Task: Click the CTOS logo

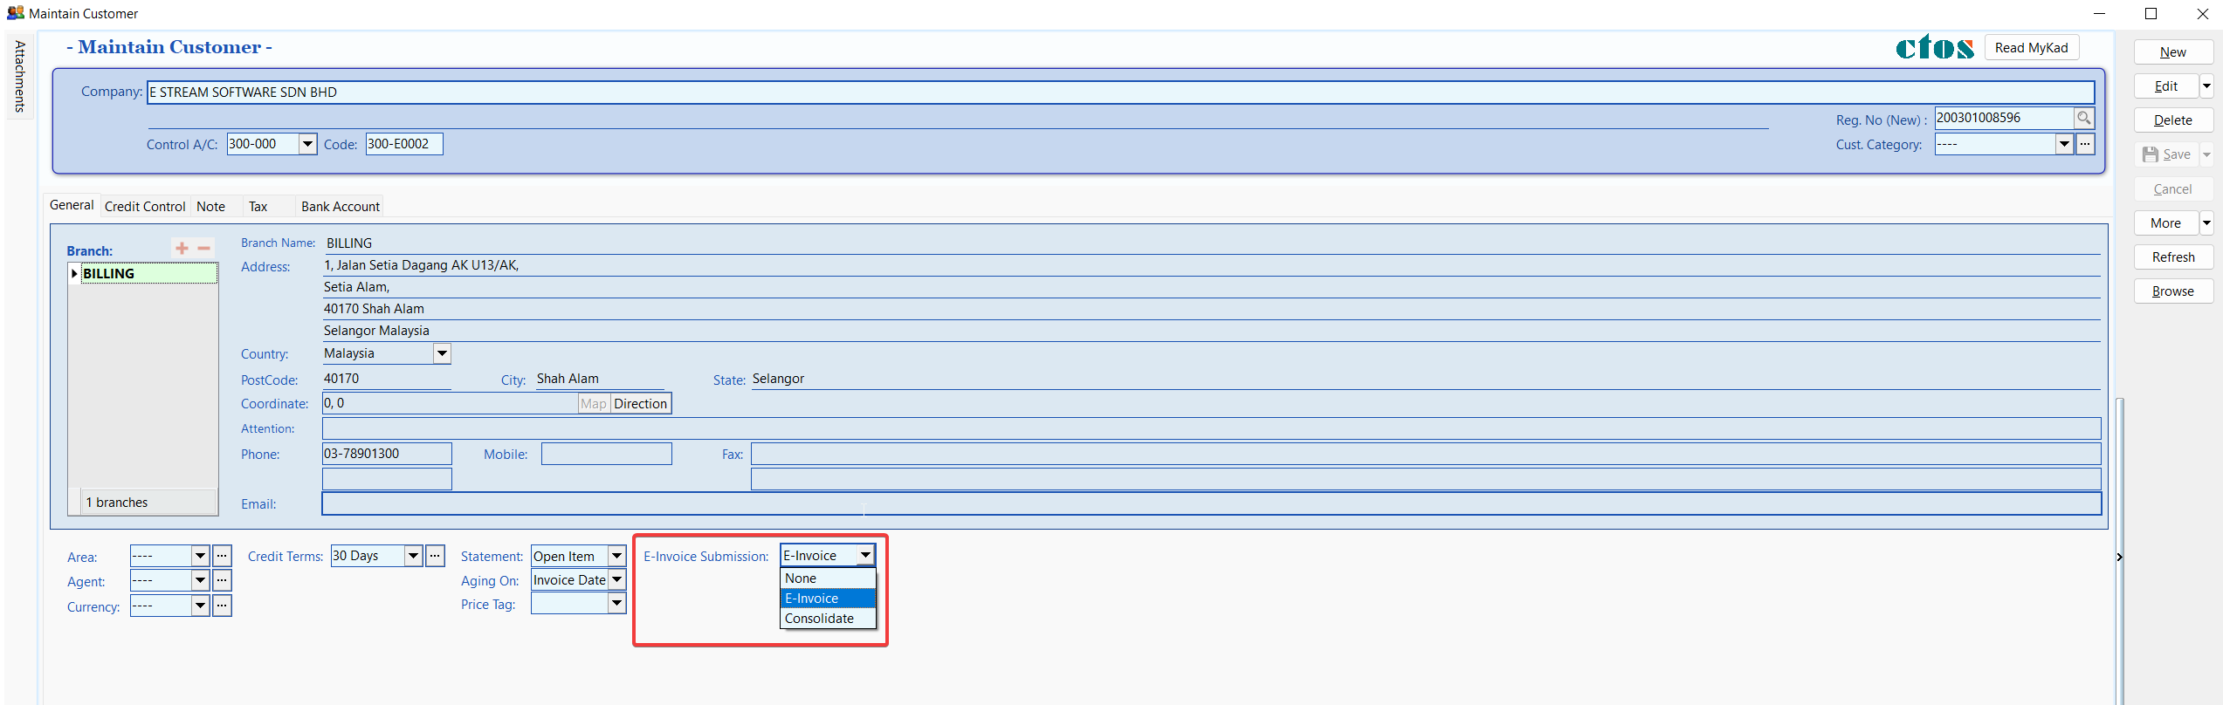Action: [x=1934, y=48]
